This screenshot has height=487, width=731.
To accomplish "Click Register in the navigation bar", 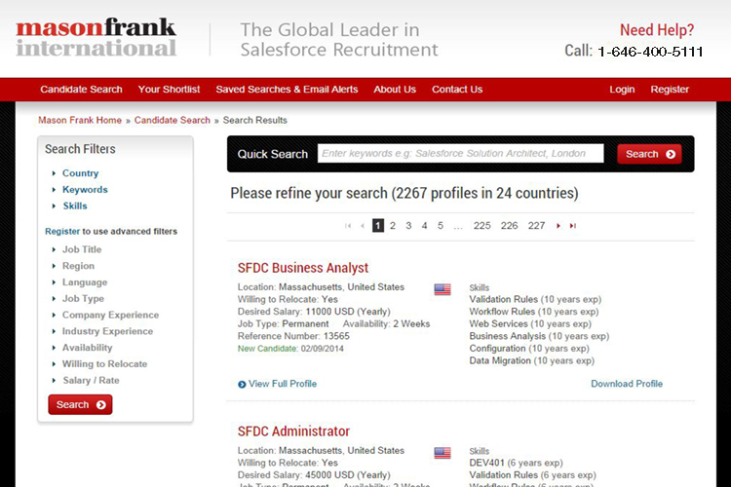I will [670, 90].
